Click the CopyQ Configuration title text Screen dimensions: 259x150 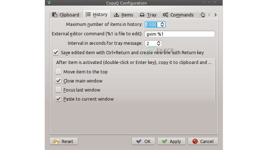pos(126,3)
